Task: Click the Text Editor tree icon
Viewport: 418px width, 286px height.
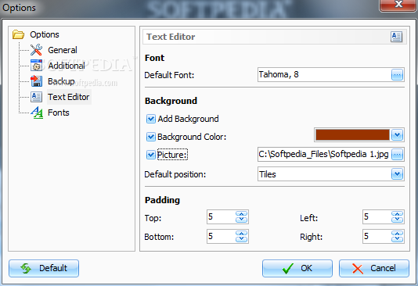Action: point(36,97)
